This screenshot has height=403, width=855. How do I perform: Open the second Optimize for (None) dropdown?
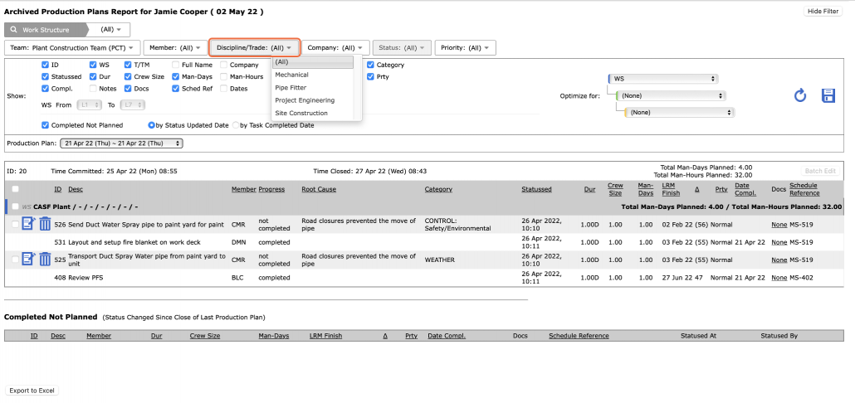[672, 96]
